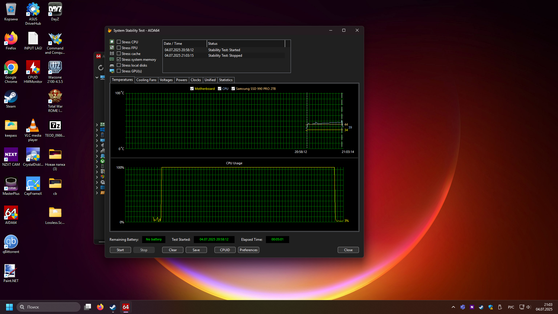Click the Steam taskbar icon
The height and width of the screenshot is (314, 558).
113,307
